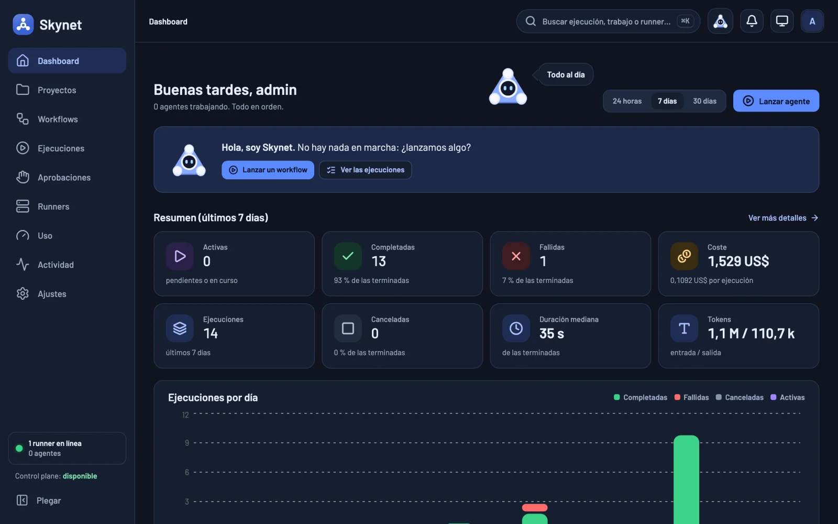Toggle Canceladas series in chart legend
Viewport: 838px width, 524px height.
[x=740, y=398]
